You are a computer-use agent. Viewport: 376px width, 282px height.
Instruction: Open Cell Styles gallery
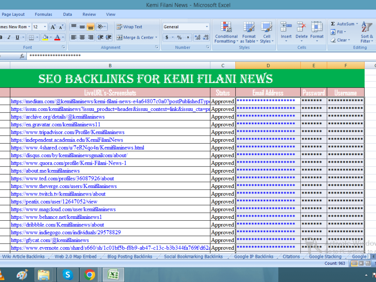click(267, 32)
